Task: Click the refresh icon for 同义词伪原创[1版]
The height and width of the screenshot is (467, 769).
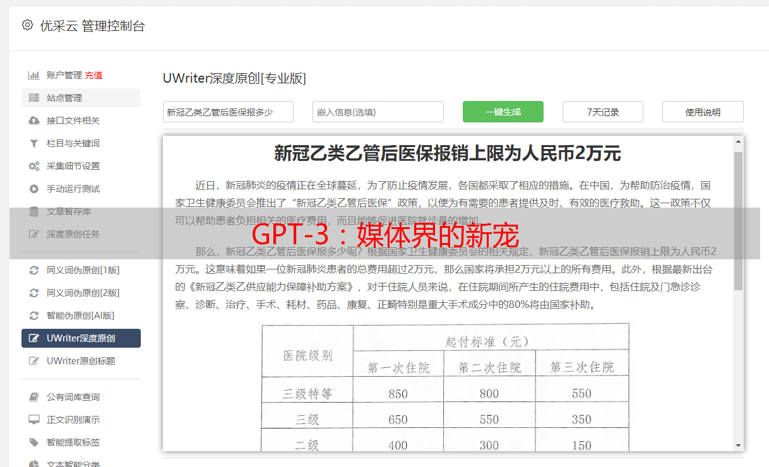Action: (34, 270)
